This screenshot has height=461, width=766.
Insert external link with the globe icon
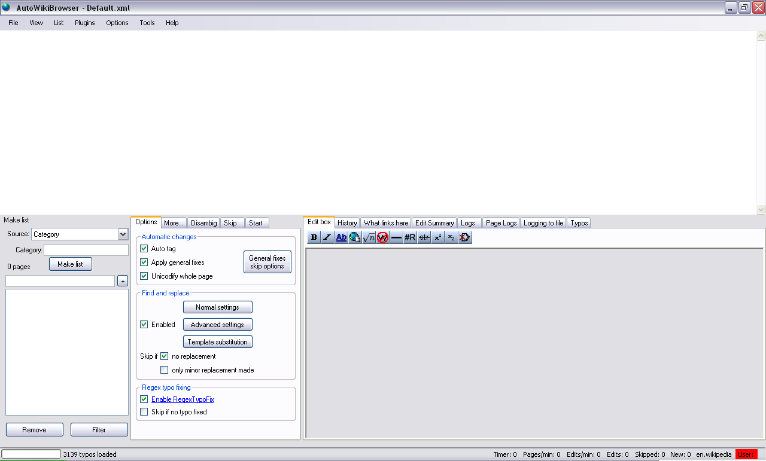click(355, 237)
